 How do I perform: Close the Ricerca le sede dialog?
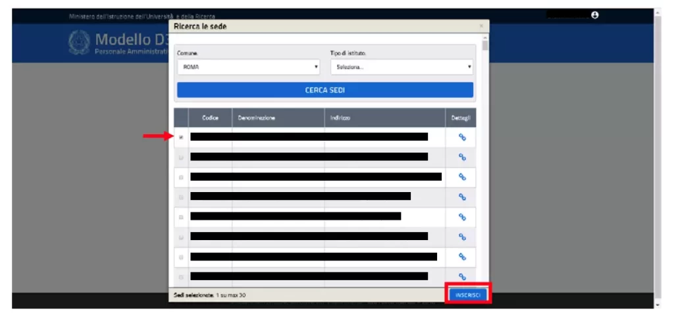[x=481, y=26]
